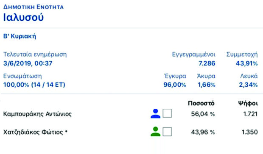Screen dimensions: 263x154
Task: Click the Εγγεγραμμένοι value 7.286
Action: 207,63
